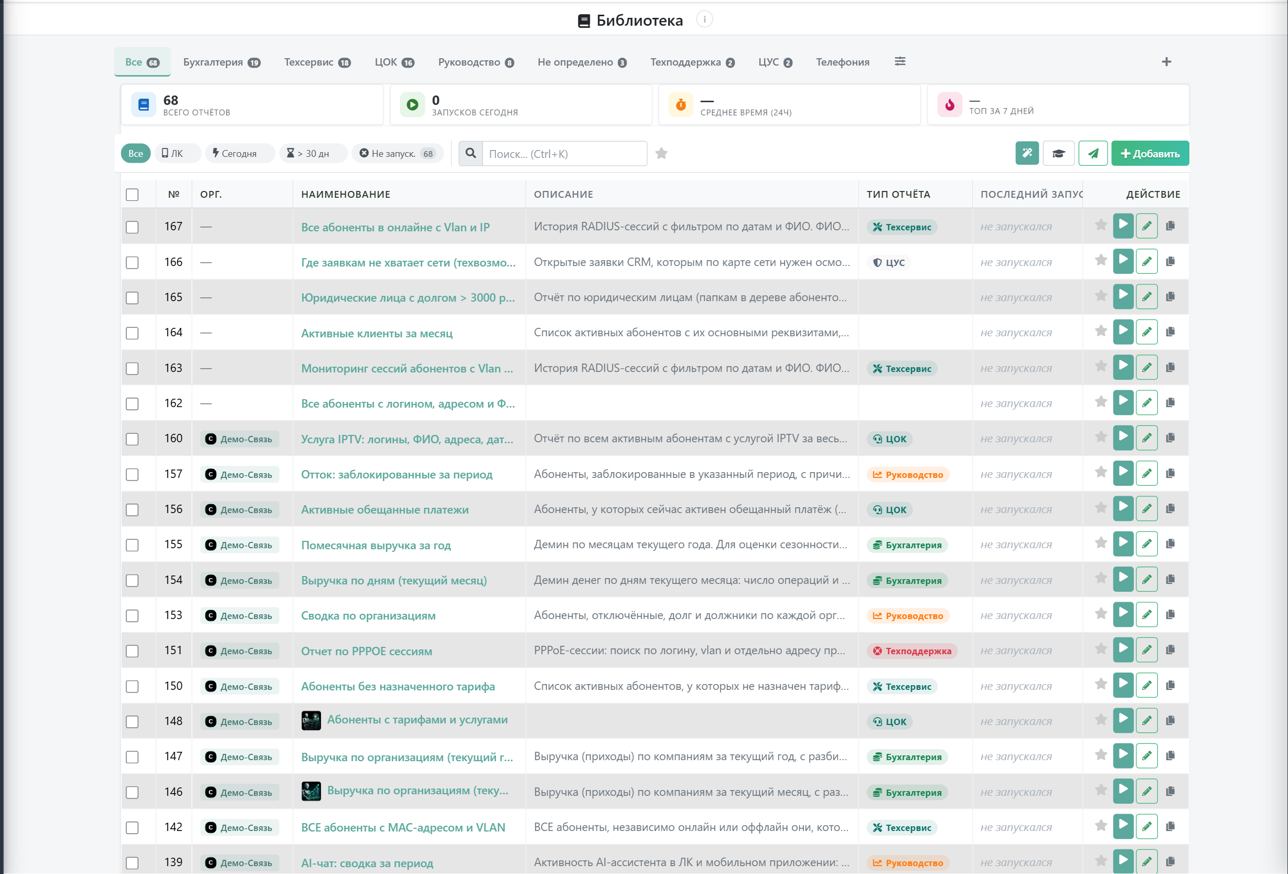Click the search input field

coord(564,153)
